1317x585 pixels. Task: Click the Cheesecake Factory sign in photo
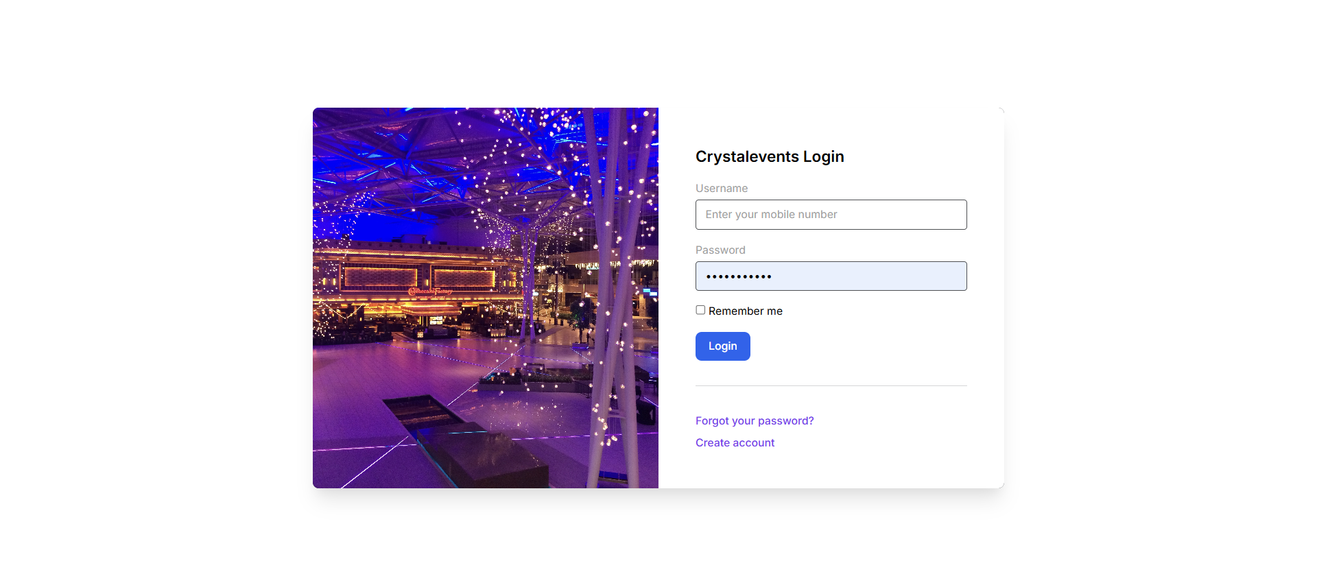pyautogui.click(x=430, y=291)
